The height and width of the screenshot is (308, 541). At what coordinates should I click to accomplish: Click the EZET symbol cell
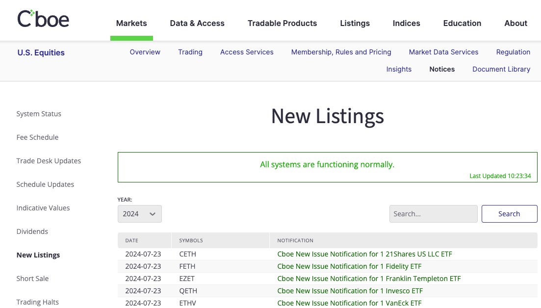[187, 279]
